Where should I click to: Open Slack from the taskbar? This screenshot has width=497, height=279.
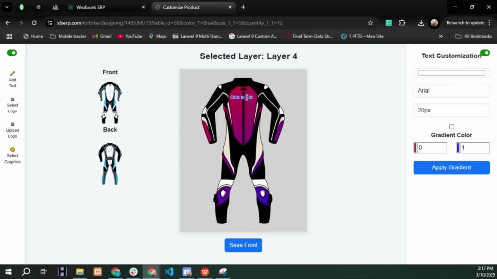pos(133,272)
